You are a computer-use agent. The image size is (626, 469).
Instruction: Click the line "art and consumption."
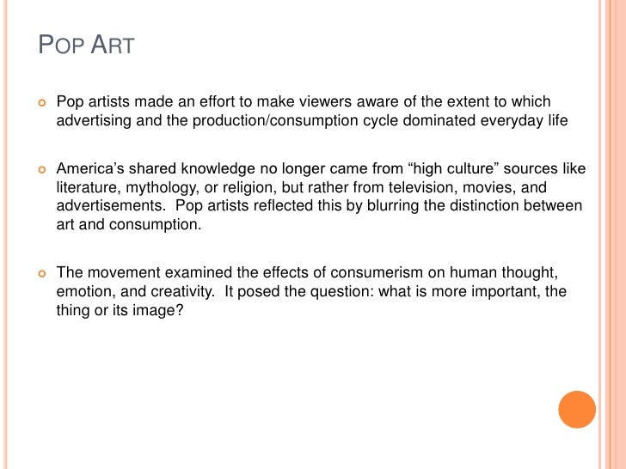[x=129, y=224]
